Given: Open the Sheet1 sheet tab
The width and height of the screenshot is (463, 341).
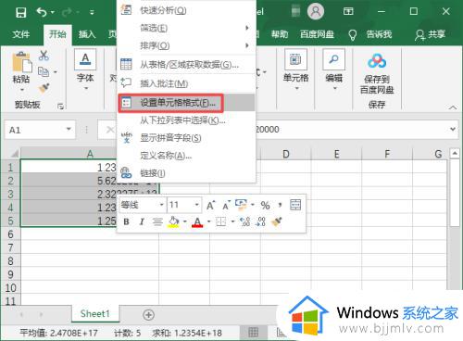Looking at the screenshot, I should click(95, 314).
